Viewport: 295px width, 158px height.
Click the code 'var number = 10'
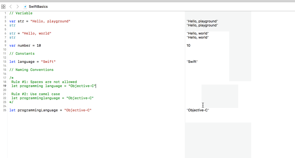(x=25, y=45)
